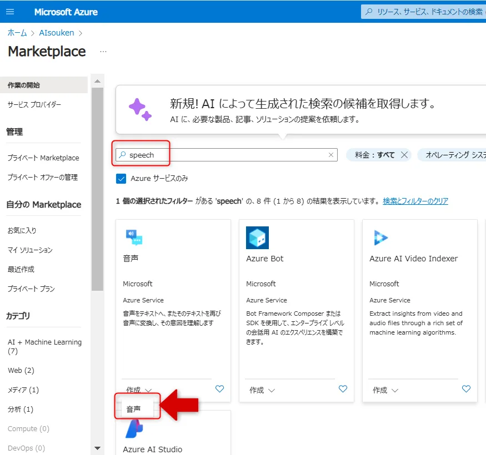The width and height of the screenshot is (486, 455).
Task: Click the scrollbar down arrow
Action: pos(97,448)
